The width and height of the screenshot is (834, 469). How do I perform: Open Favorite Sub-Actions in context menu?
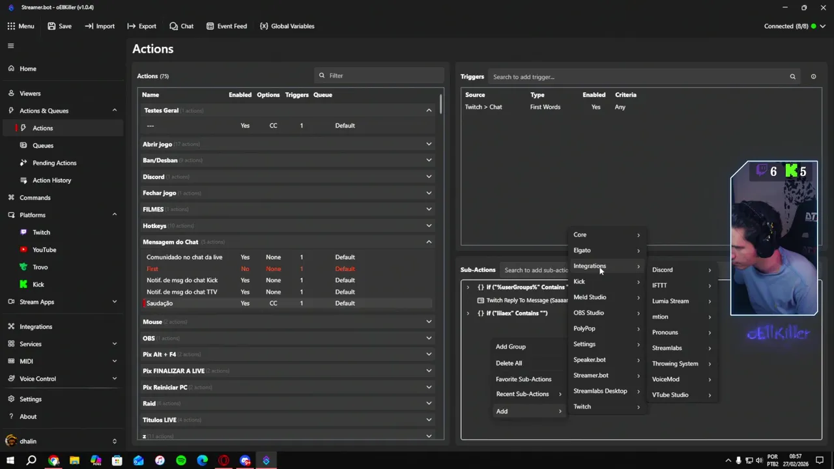tap(529, 379)
